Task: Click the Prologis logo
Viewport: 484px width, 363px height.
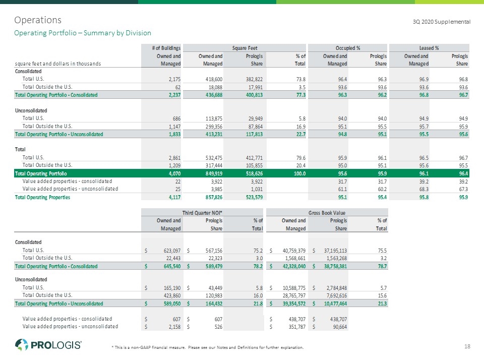Action: [x=48, y=345]
